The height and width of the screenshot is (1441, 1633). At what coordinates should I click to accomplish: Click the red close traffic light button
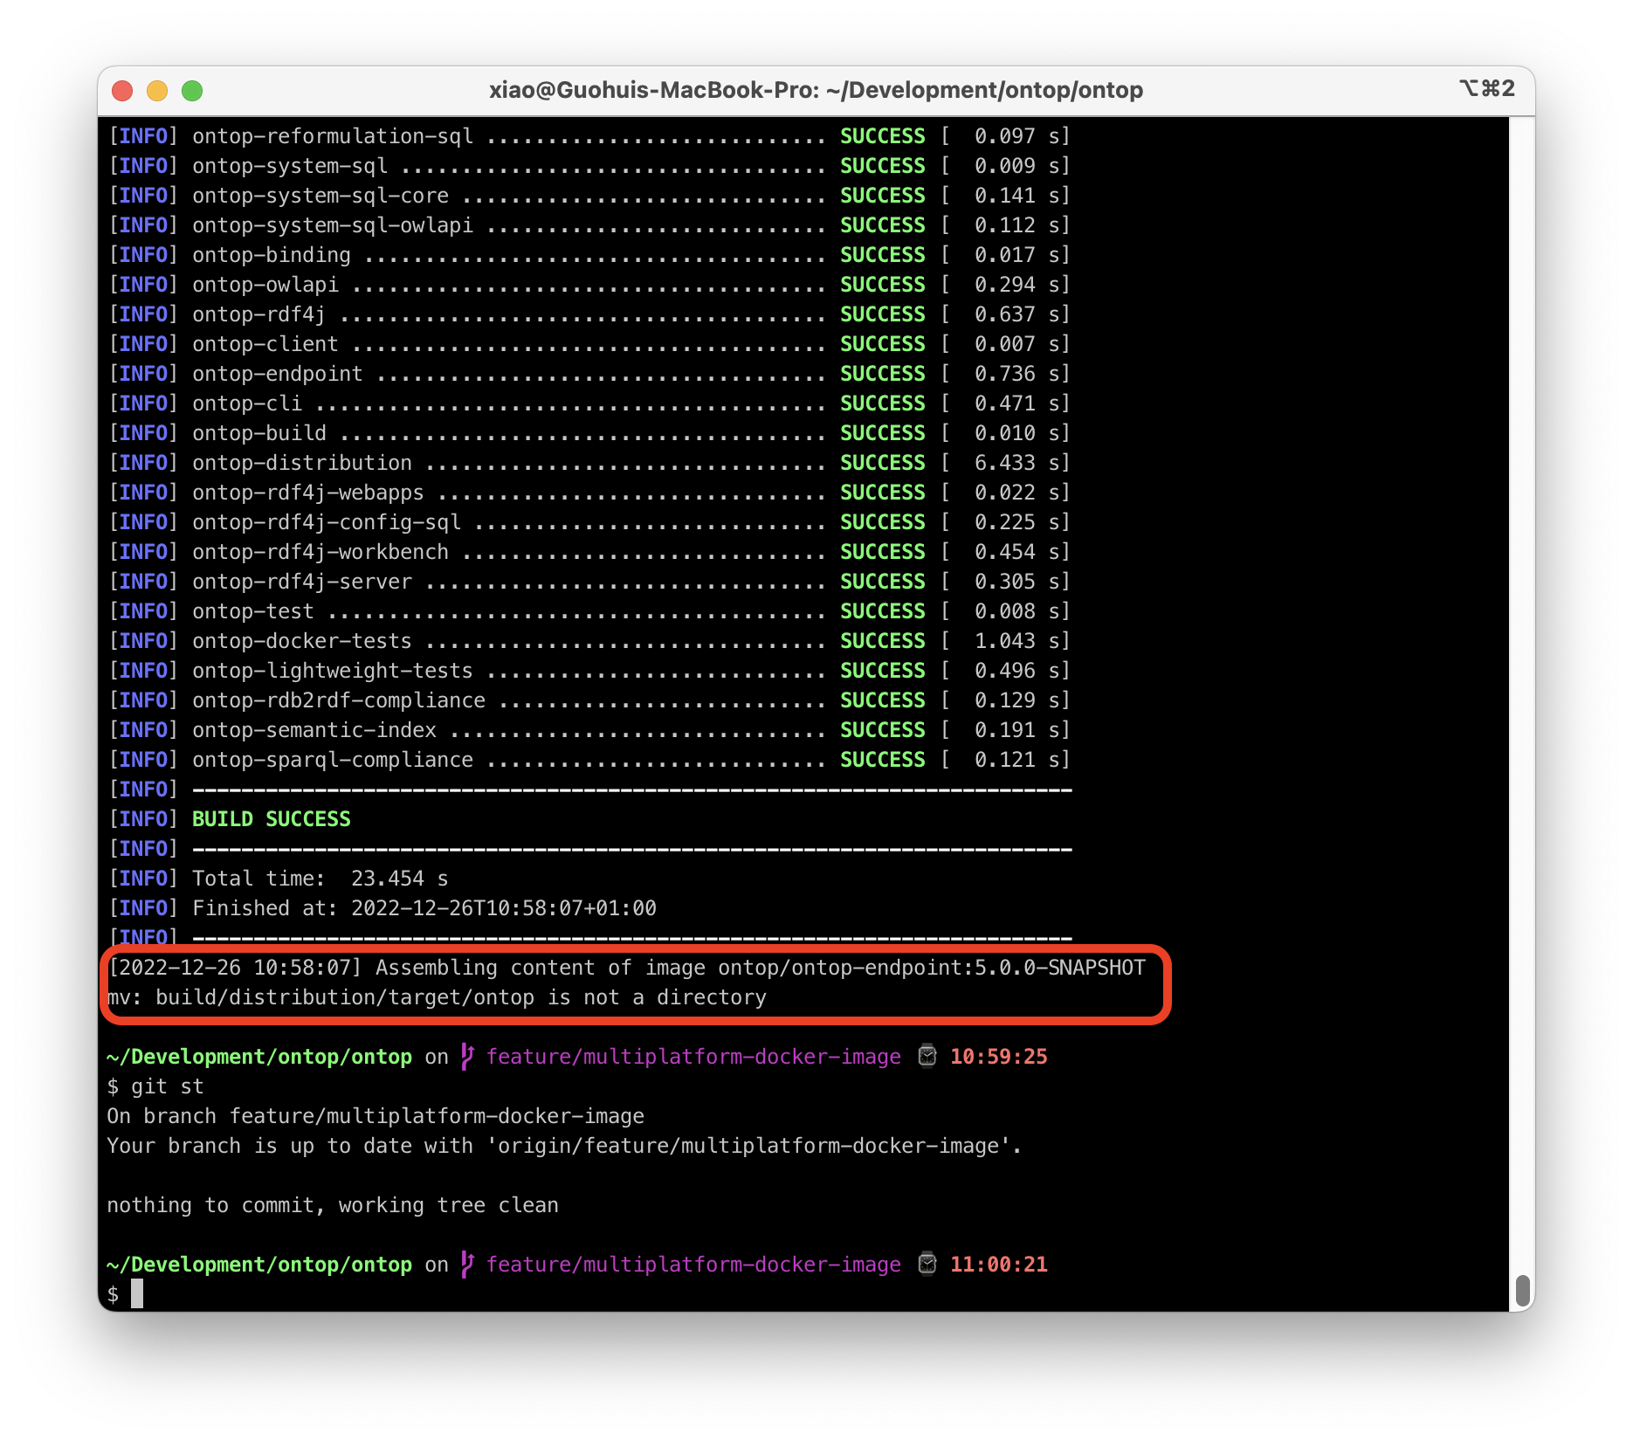point(123,90)
